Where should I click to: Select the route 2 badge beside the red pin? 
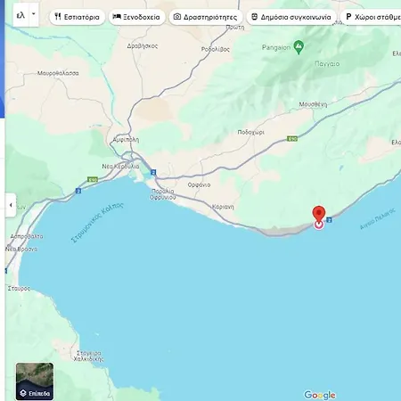pyautogui.click(x=329, y=220)
